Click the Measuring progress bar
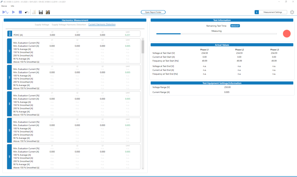297x177 pixels. [216, 34]
